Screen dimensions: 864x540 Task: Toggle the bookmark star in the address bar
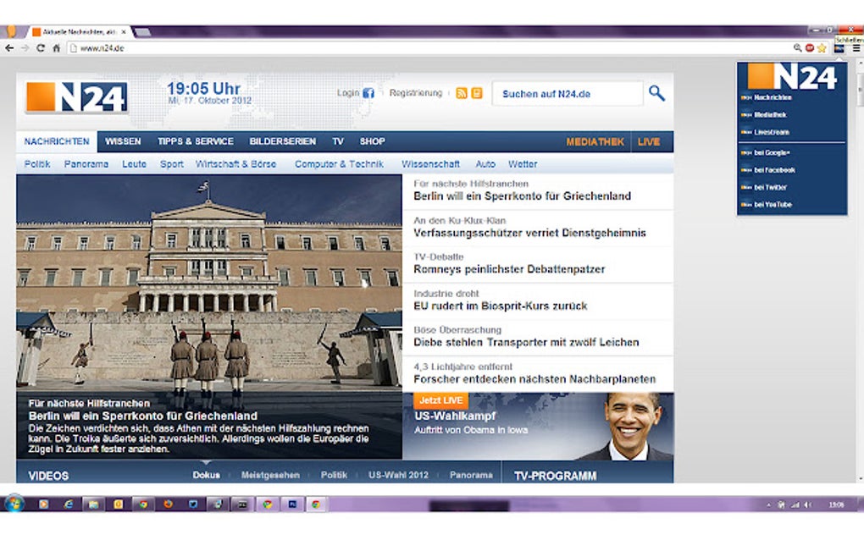[820, 48]
